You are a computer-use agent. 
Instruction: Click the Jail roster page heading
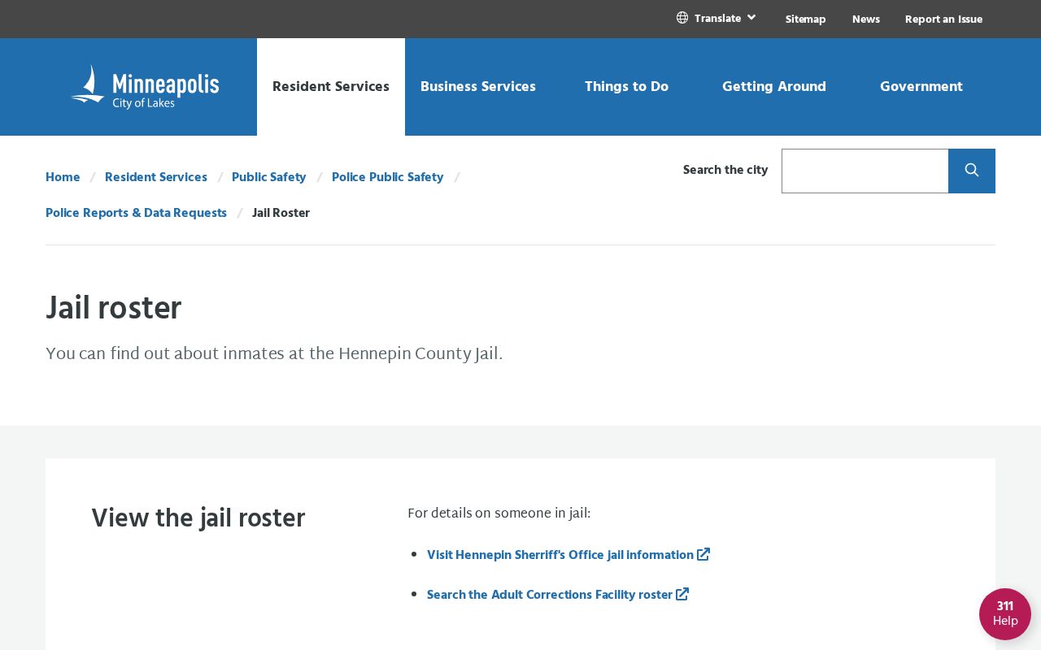click(114, 308)
